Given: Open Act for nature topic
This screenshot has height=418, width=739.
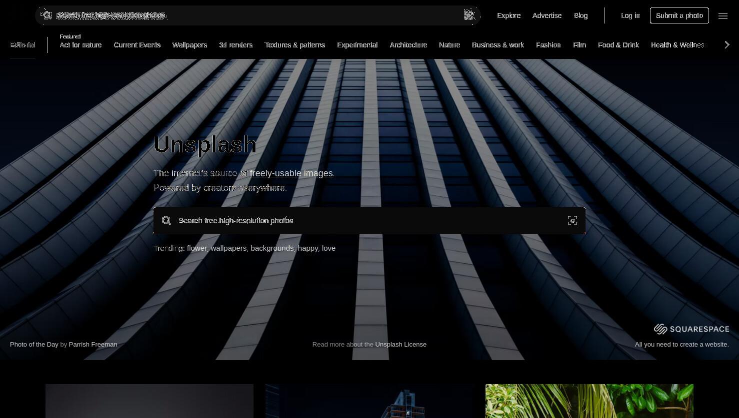Looking at the screenshot, I should coord(80,45).
